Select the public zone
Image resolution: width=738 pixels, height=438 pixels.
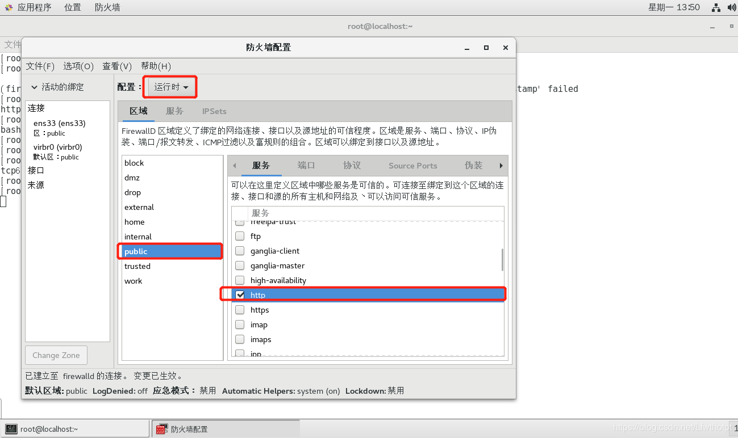(x=172, y=251)
